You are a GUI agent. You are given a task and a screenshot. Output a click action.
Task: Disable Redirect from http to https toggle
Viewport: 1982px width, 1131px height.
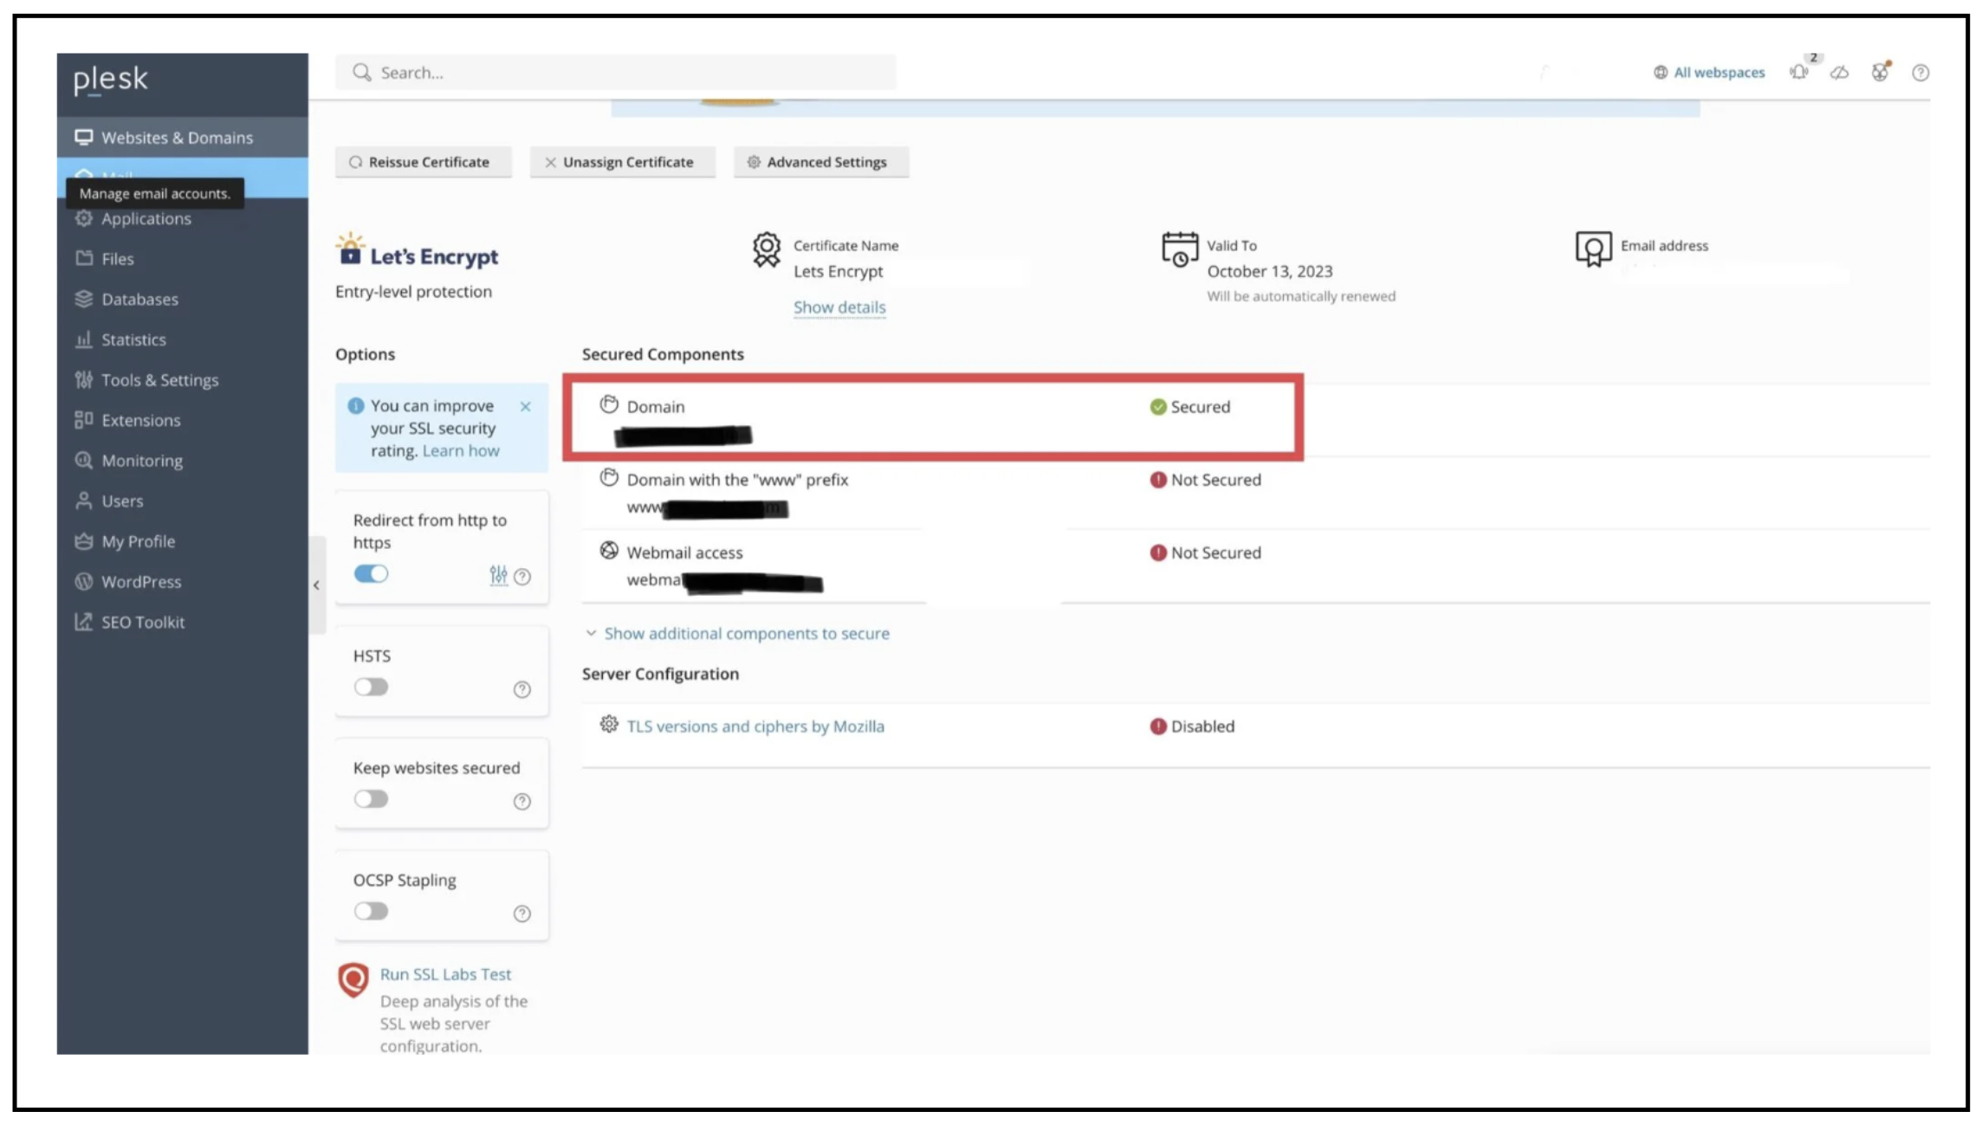(x=372, y=574)
